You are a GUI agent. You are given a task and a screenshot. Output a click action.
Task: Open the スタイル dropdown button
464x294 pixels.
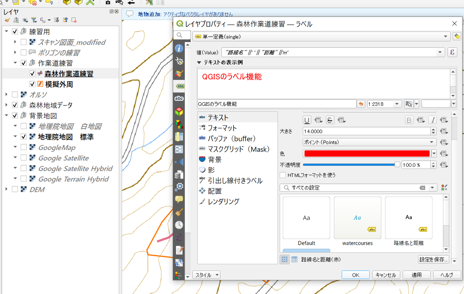click(206, 275)
